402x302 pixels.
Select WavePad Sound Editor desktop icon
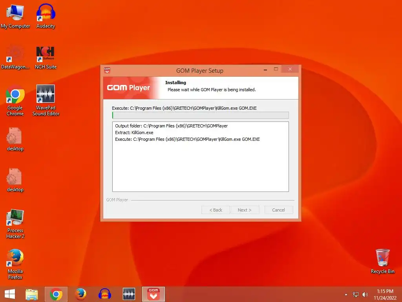click(46, 101)
